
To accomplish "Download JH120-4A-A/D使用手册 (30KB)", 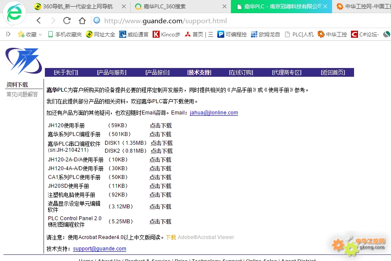I will (161, 168).
